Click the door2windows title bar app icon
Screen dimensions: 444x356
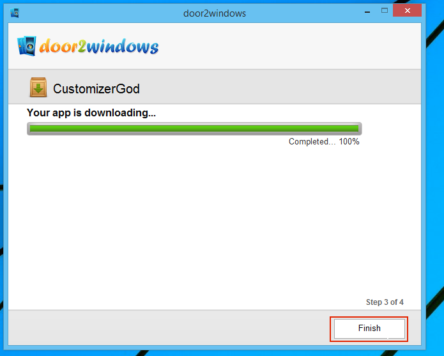15,13
